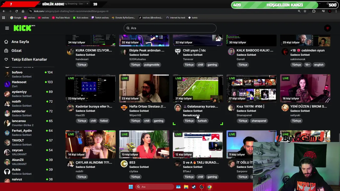Open the apps grid icon in bookmarks bar
This screenshot has height=191, width=340.
pyautogui.click(x=3, y=18)
